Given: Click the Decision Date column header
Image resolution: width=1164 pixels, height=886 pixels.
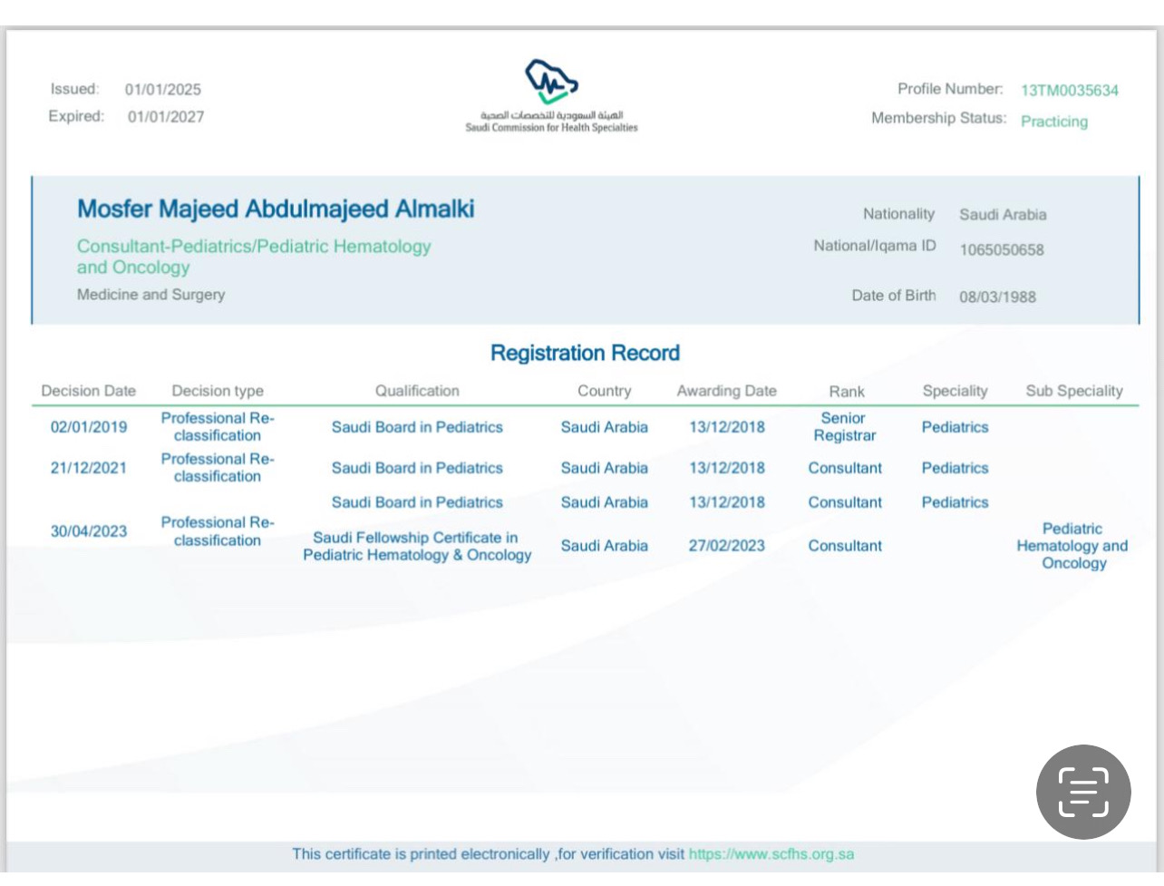Looking at the screenshot, I should tap(88, 391).
